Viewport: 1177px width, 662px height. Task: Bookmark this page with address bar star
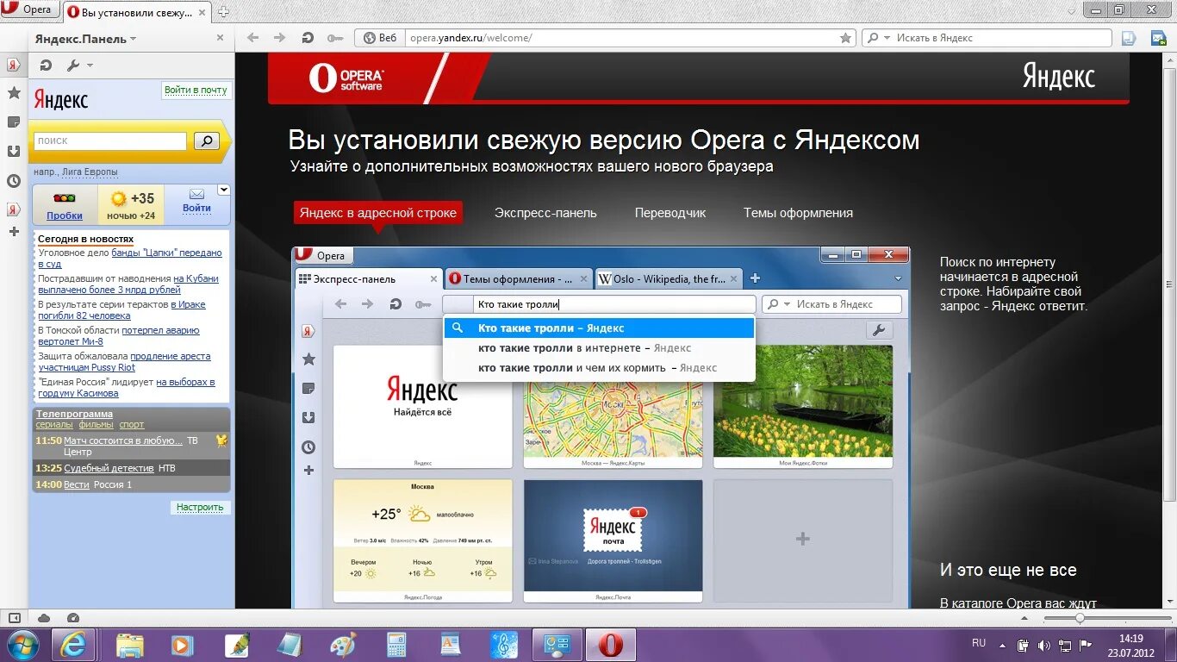coord(845,38)
